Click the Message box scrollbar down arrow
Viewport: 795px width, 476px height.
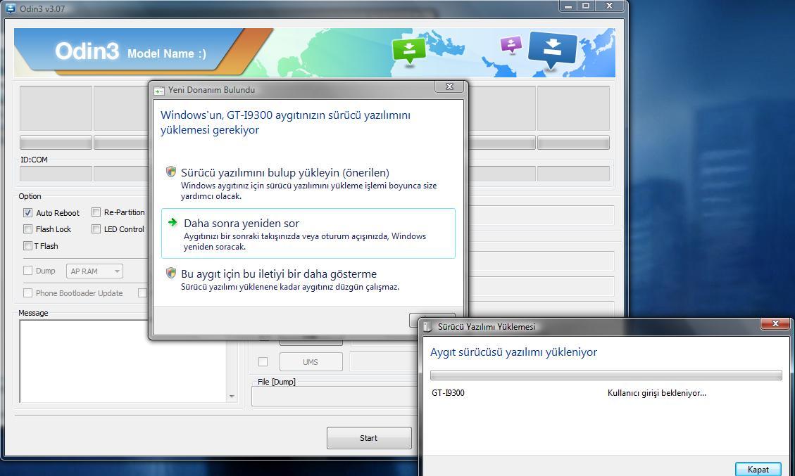coord(232,397)
